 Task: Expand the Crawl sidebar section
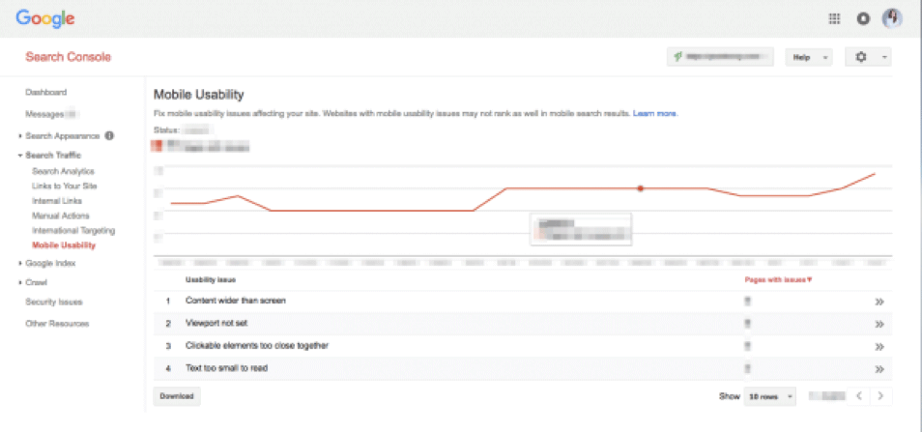click(x=36, y=282)
